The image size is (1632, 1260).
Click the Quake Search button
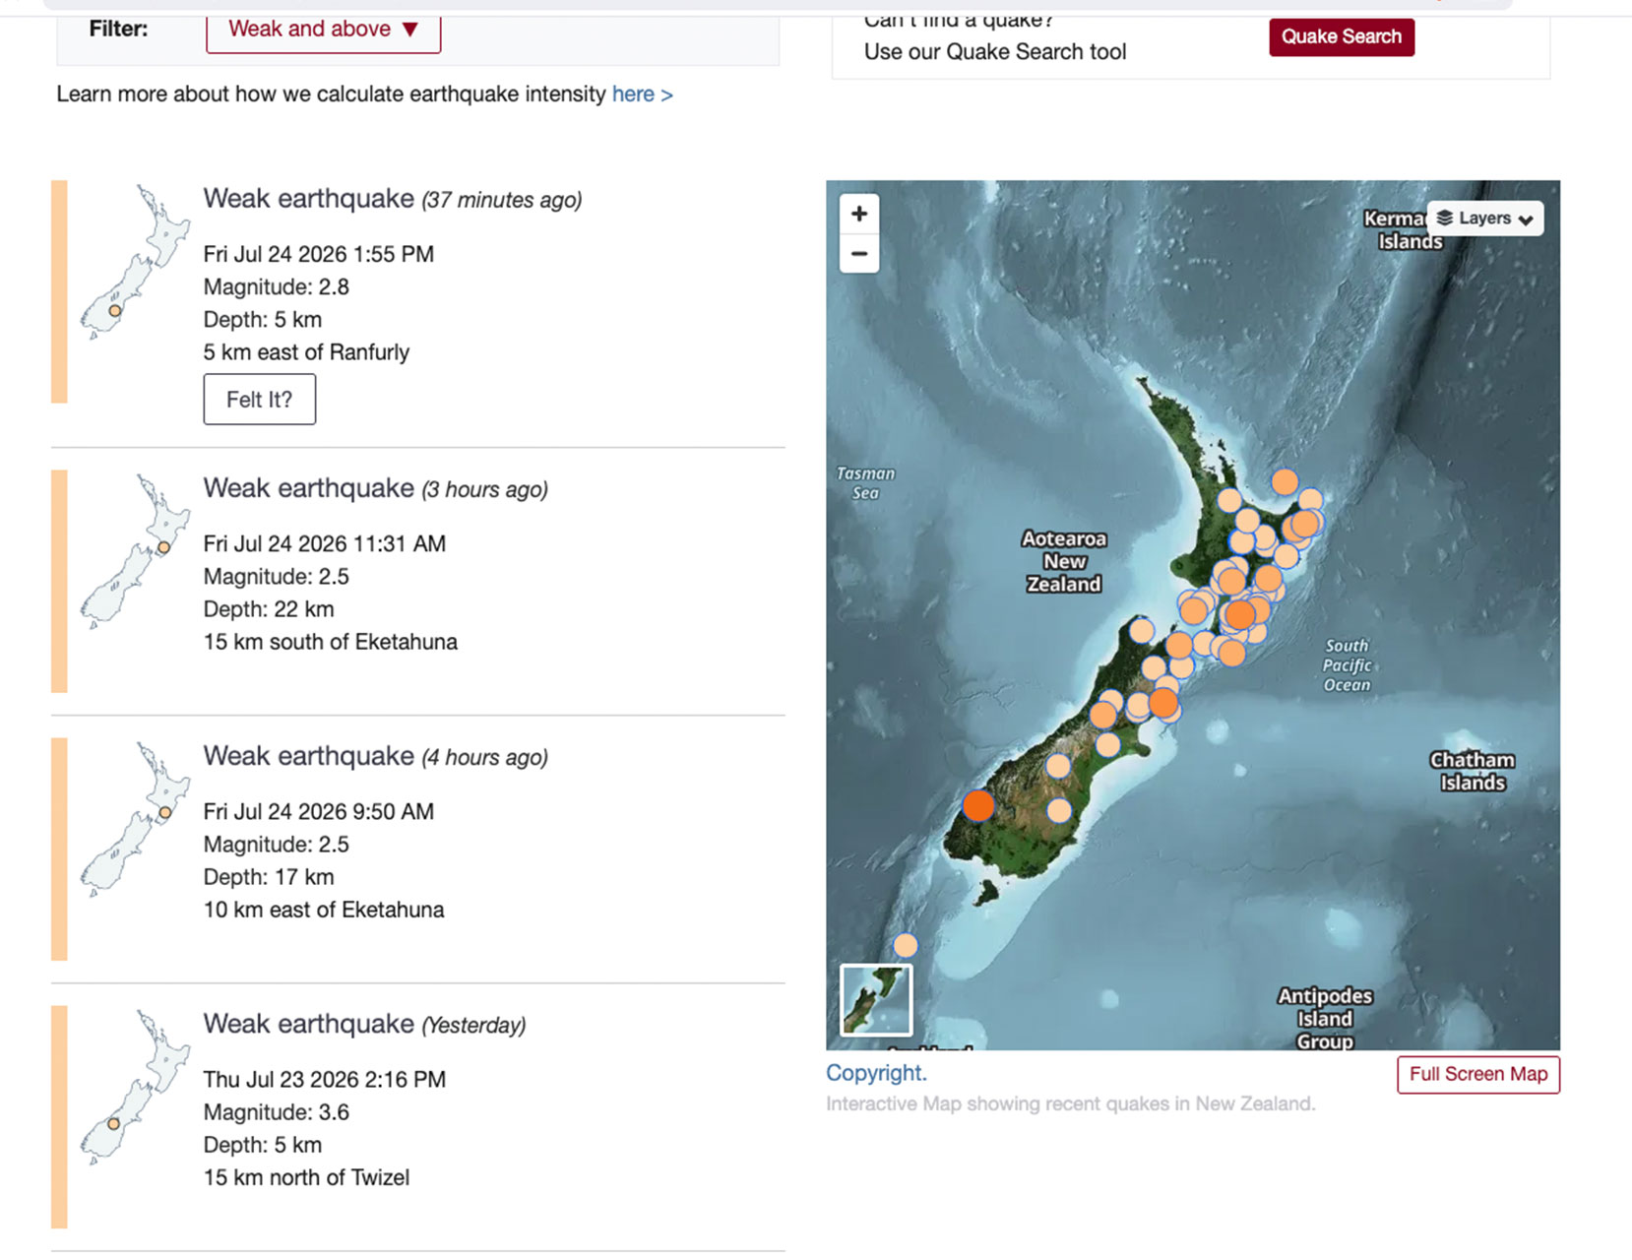point(1342,37)
